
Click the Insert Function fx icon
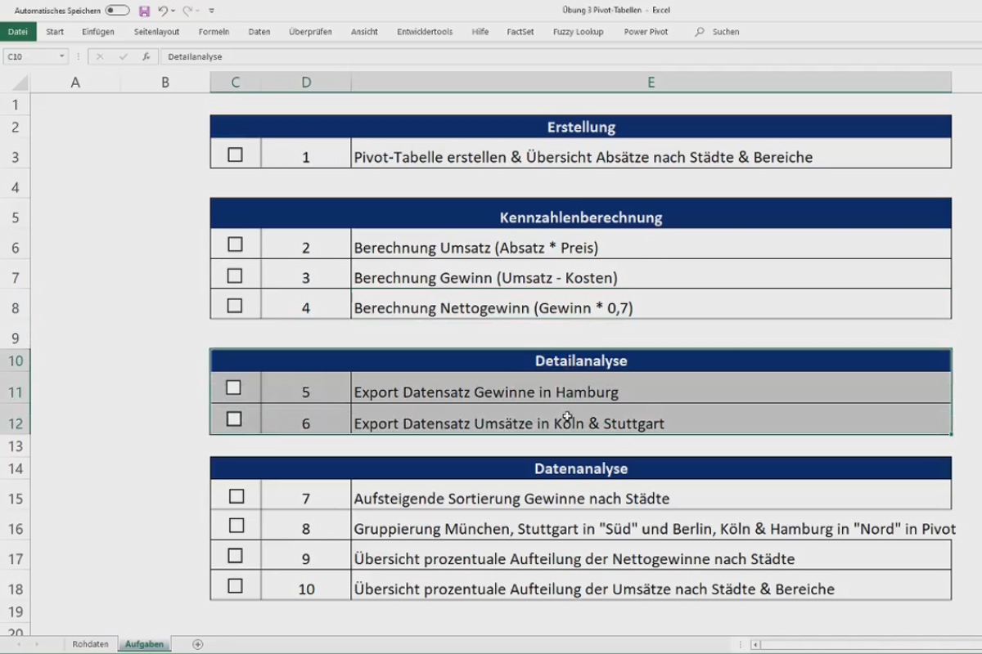click(x=146, y=56)
